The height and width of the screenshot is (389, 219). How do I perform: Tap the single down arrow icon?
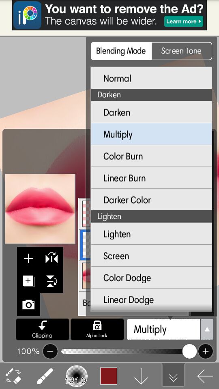[x=141, y=376]
